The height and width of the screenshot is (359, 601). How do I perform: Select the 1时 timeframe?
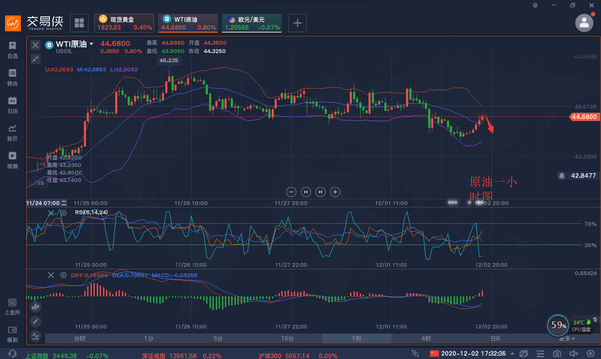(x=356, y=339)
